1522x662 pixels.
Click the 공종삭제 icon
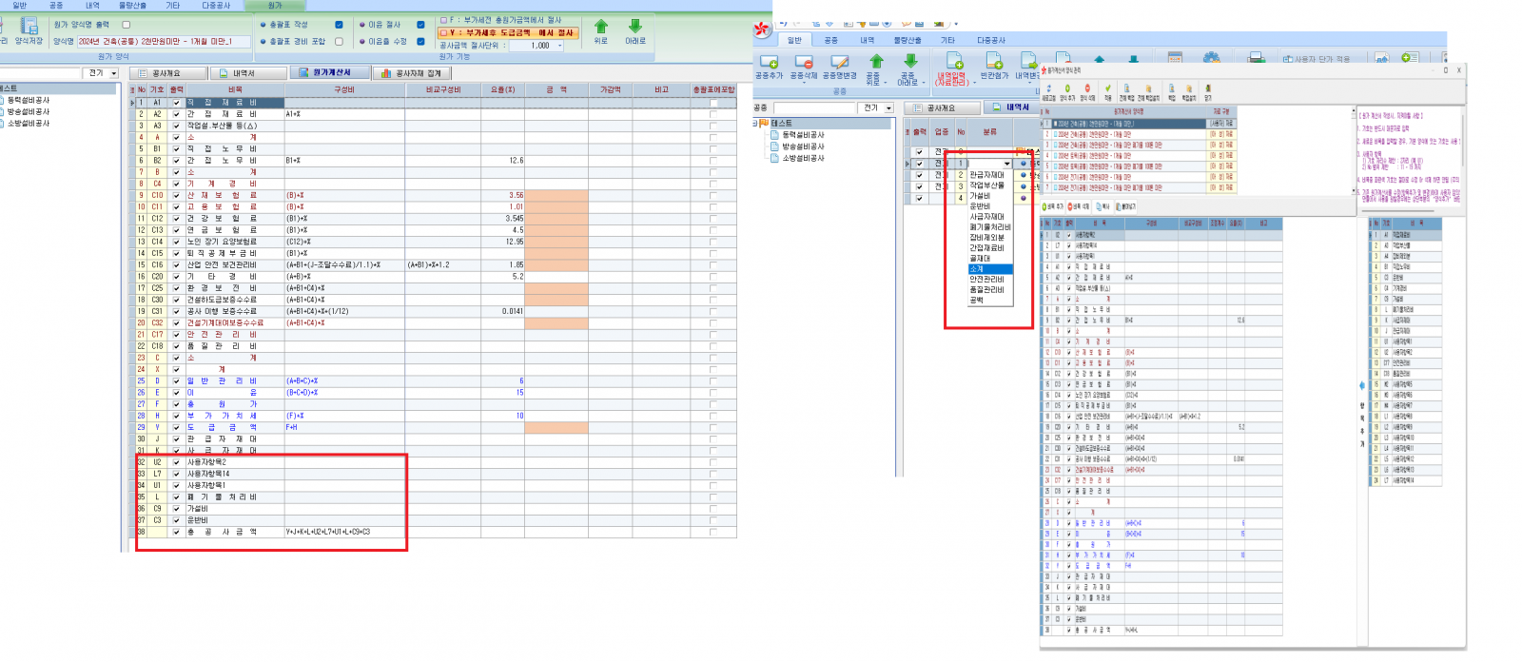tap(804, 63)
